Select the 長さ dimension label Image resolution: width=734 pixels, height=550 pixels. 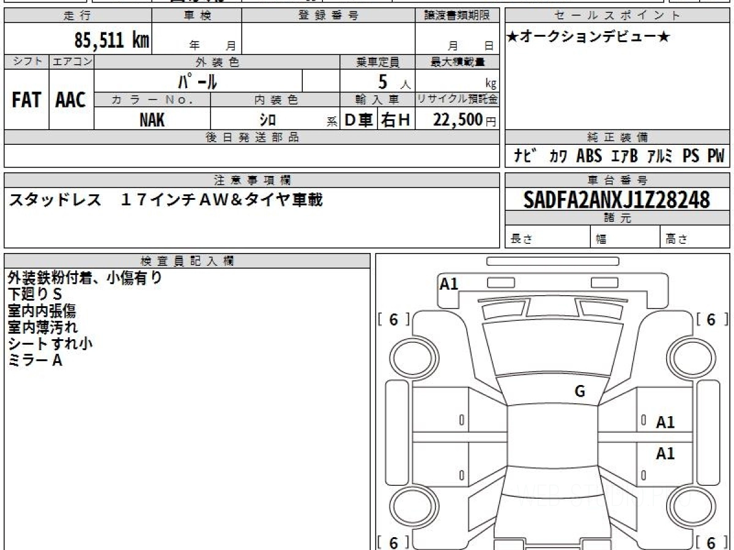[x=521, y=240]
